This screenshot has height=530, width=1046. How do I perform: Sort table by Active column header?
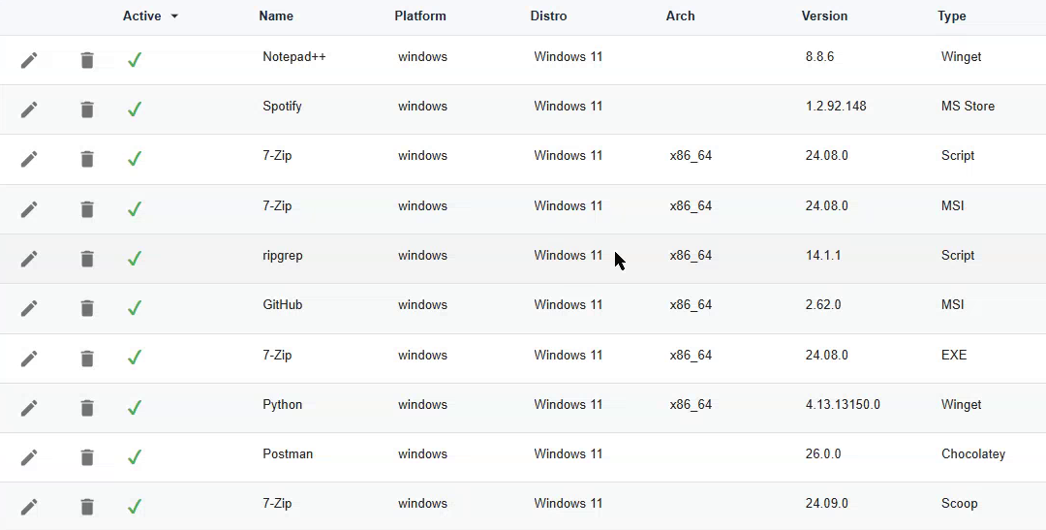pyautogui.click(x=142, y=16)
